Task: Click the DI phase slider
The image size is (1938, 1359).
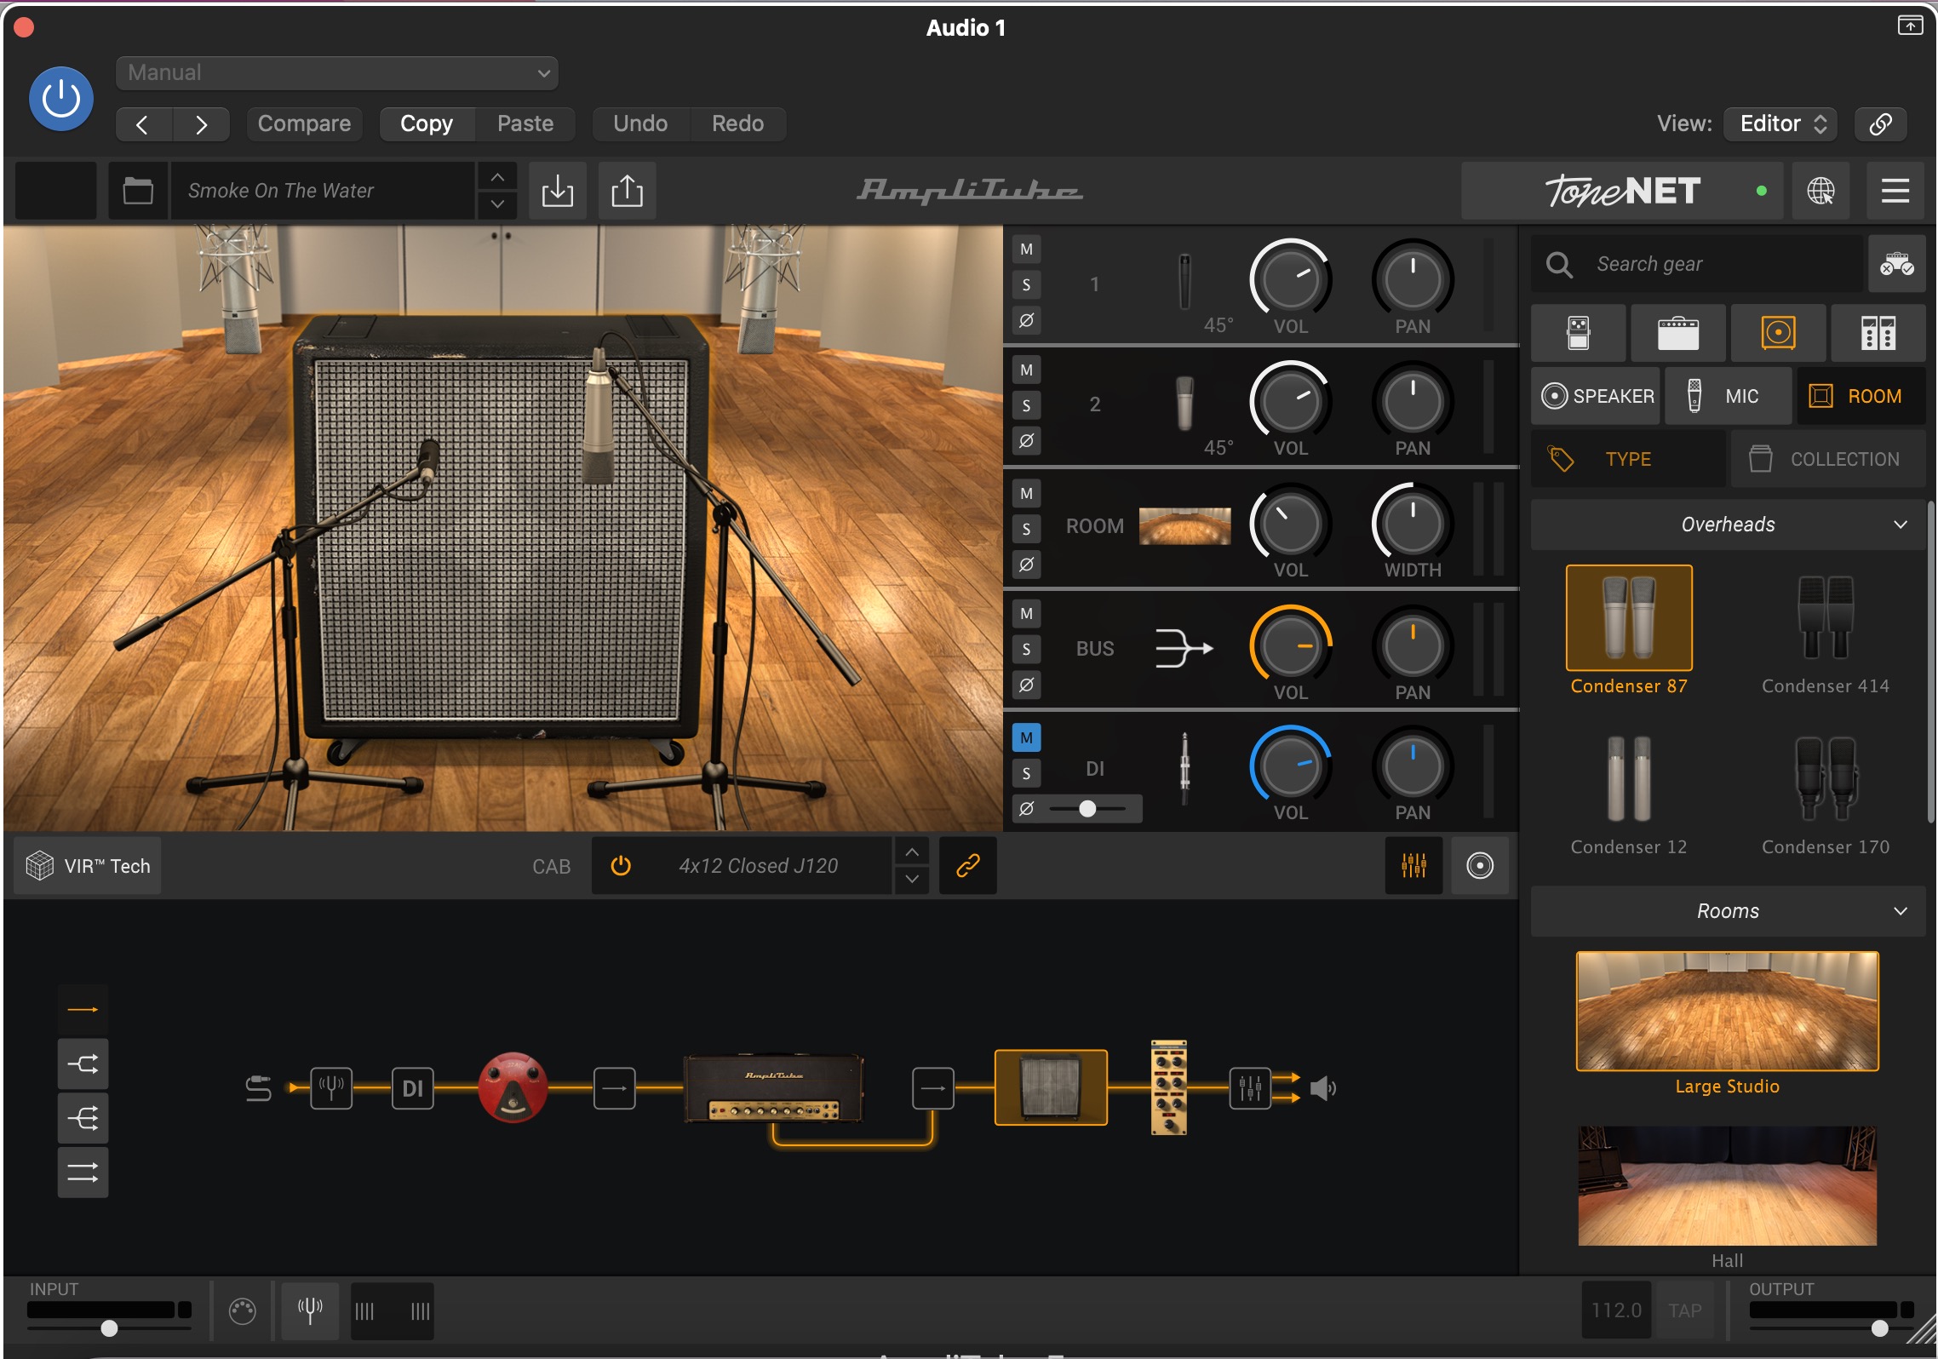Action: point(1087,809)
